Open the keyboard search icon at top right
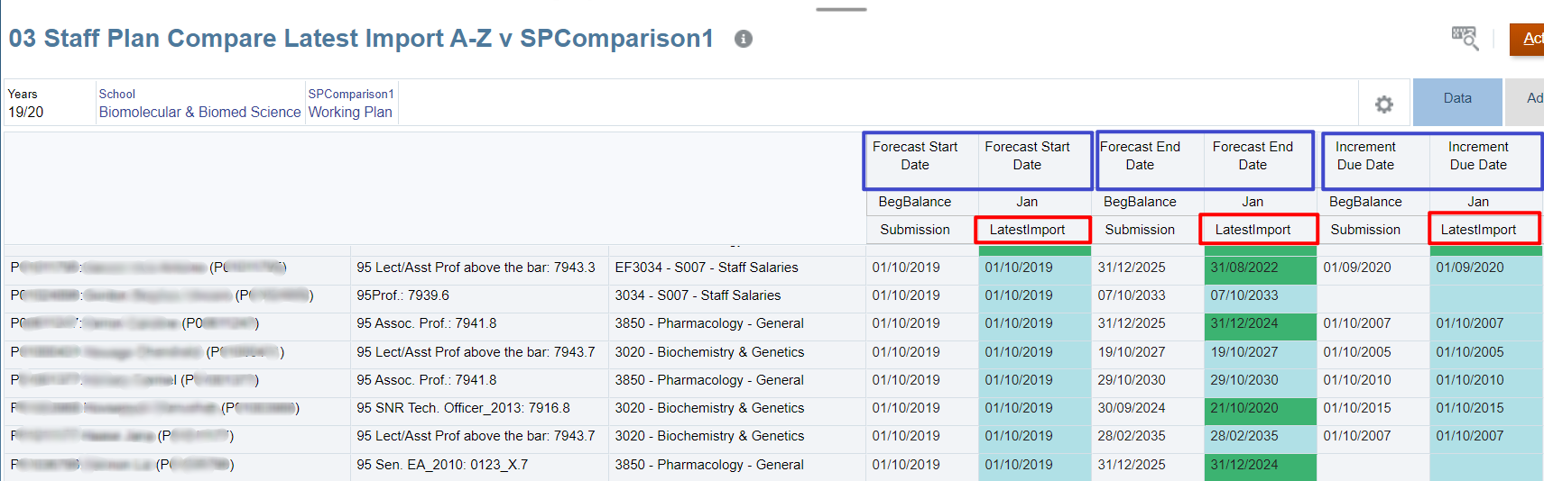 click(x=1464, y=38)
